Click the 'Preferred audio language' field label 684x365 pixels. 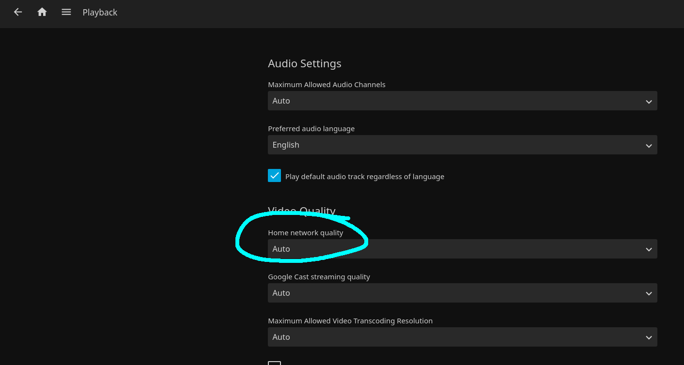pyautogui.click(x=311, y=129)
